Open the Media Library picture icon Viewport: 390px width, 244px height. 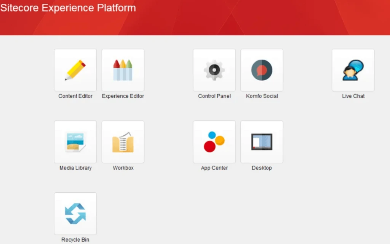coord(75,142)
